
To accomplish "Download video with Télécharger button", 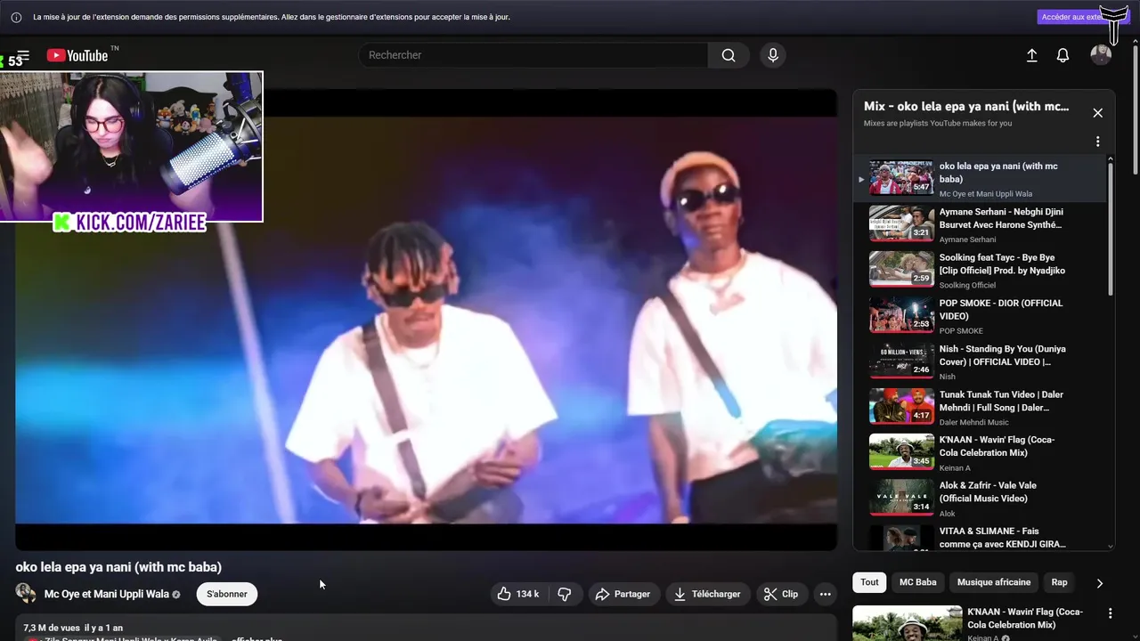I will pyautogui.click(x=707, y=594).
